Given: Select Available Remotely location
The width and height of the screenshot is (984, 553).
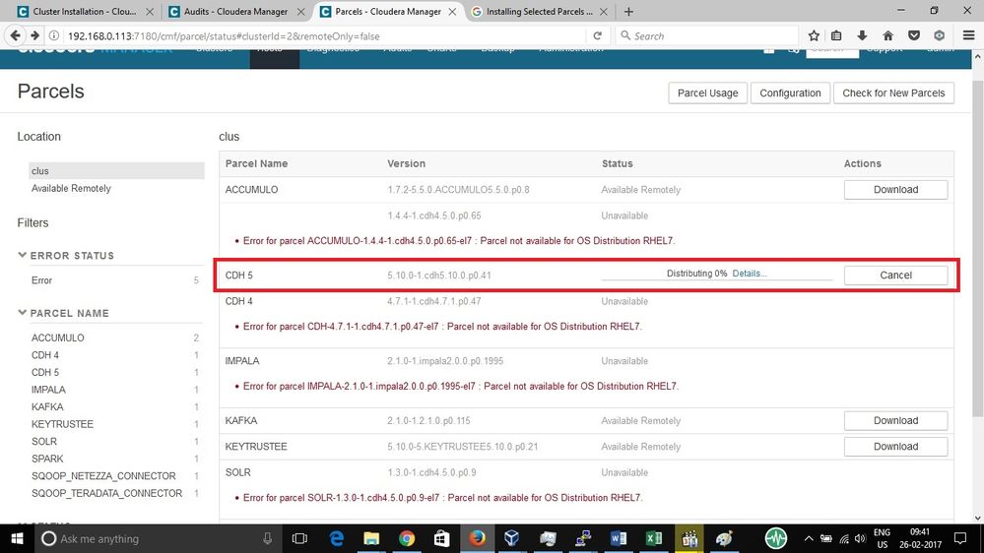Looking at the screenshot, I should 71,188.
